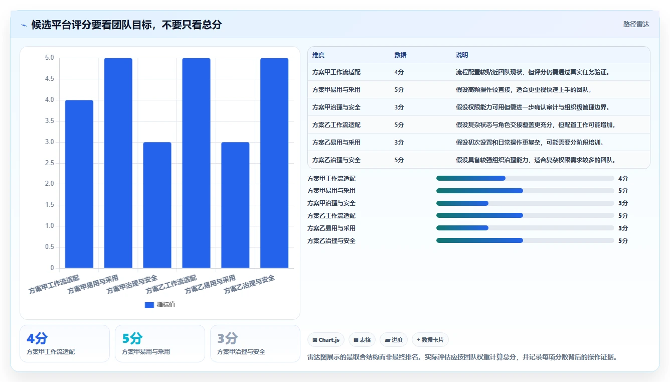Click description starting 假设权限能力可用
The width and height of the screenshot is (670, 382).
(x=533, y=107)
